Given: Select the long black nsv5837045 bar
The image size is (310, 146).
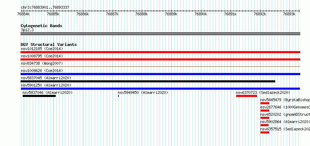Looking at the screenshot, I should [148, 81].
